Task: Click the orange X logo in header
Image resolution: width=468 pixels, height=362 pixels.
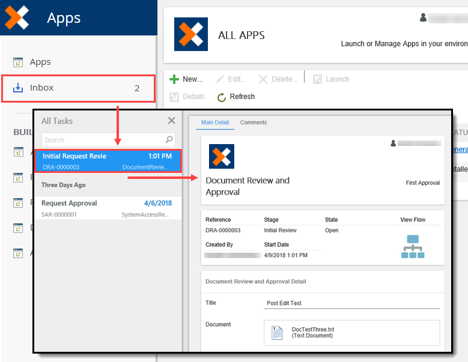Action: (17, 18)
